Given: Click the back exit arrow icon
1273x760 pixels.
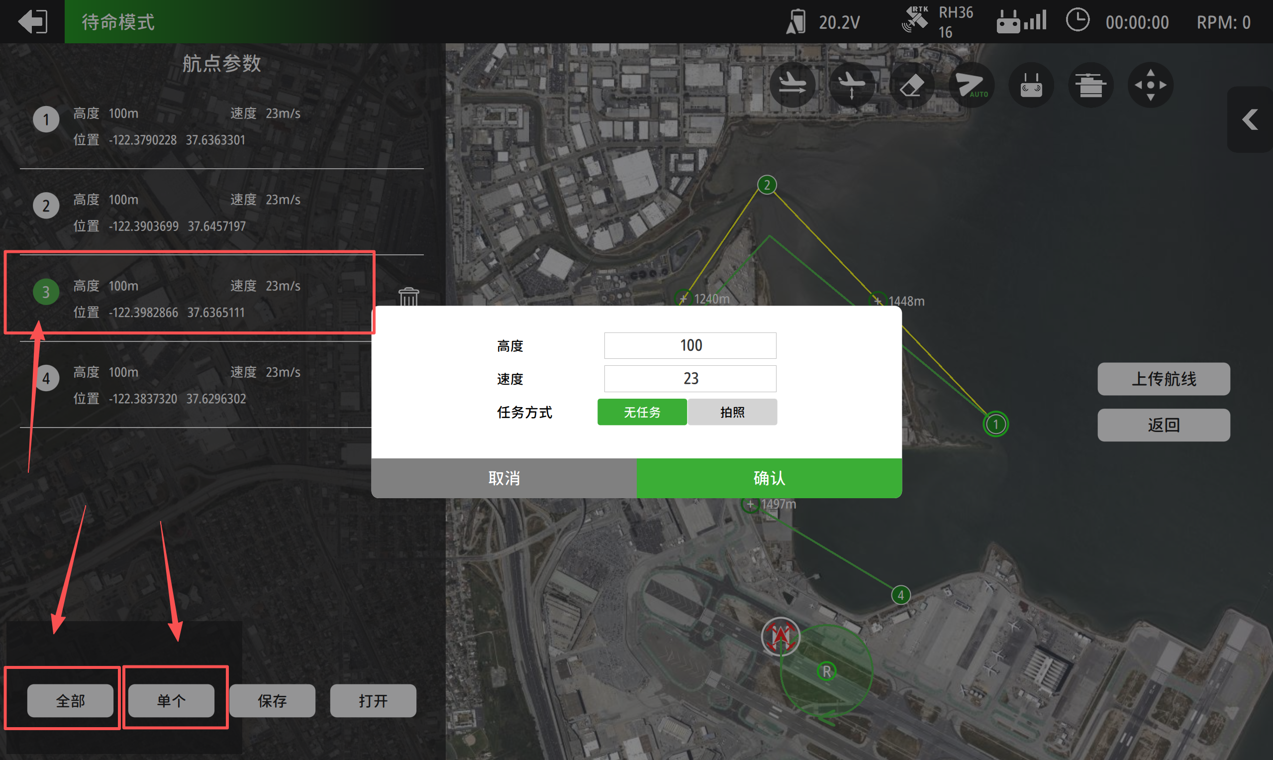Looking at the screenshot, I should coord(32,21).
